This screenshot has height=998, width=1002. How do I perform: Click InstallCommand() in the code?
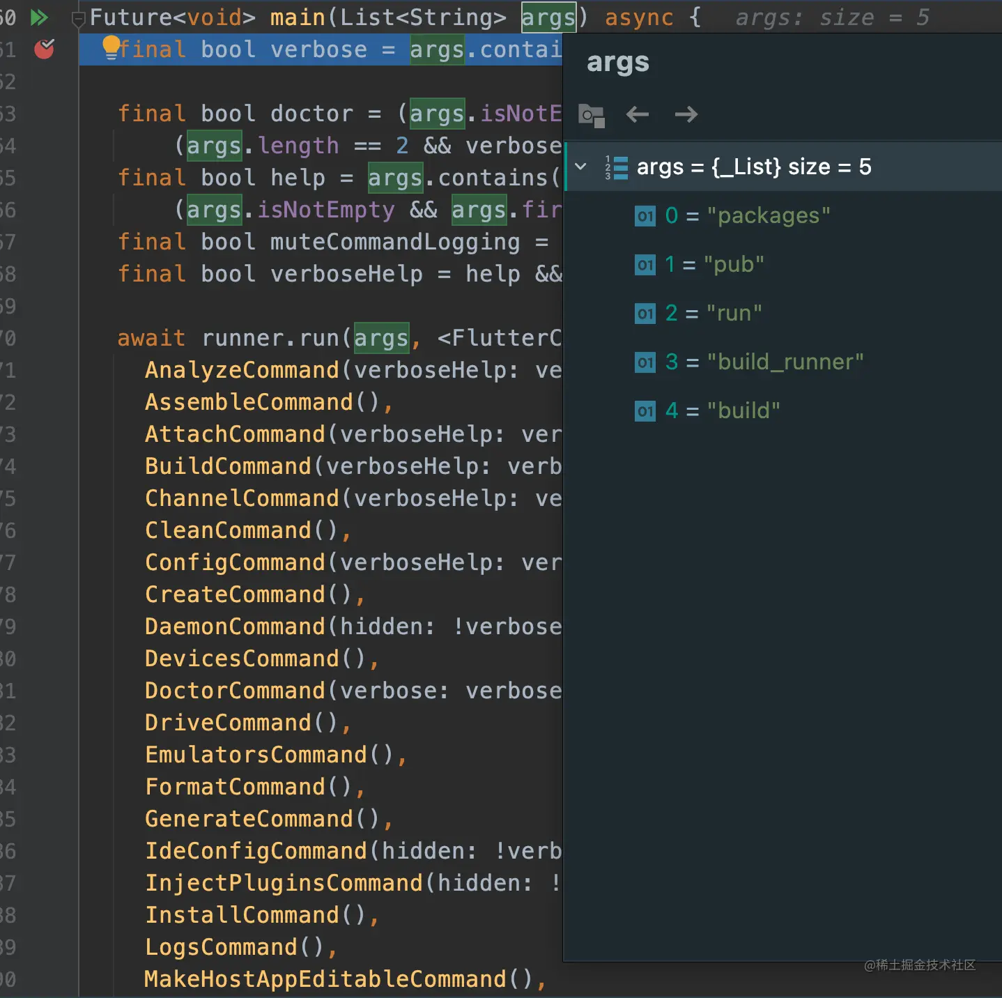point(256,915)
